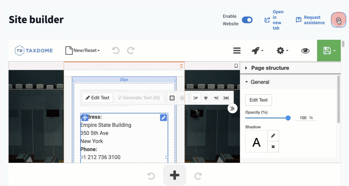Open the gear settings dropdown
Viewport: 349px width, 186px height.
click(282, 50)
